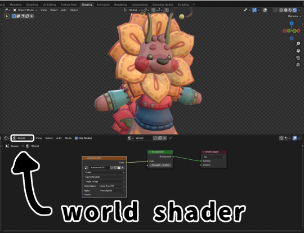Click the red X axis gizmo handle

298,31
